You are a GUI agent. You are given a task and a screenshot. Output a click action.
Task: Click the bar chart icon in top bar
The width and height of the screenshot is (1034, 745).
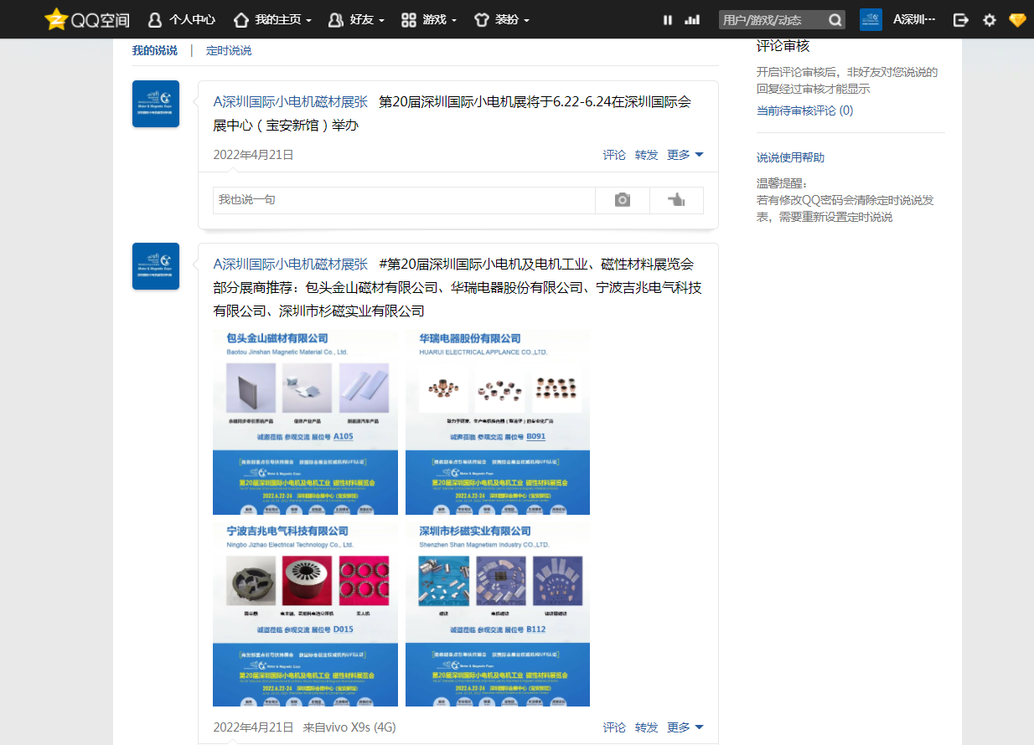[692, 20]
